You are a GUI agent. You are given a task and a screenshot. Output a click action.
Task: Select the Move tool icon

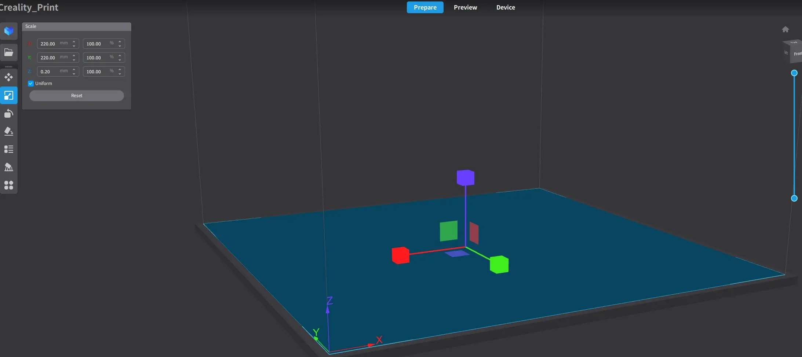coord(9,77)
